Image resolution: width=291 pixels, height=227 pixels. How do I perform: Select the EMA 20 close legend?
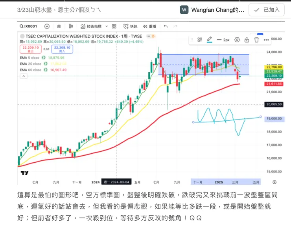(x=30, y=64)
